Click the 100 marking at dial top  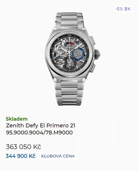tap(69, 36)
